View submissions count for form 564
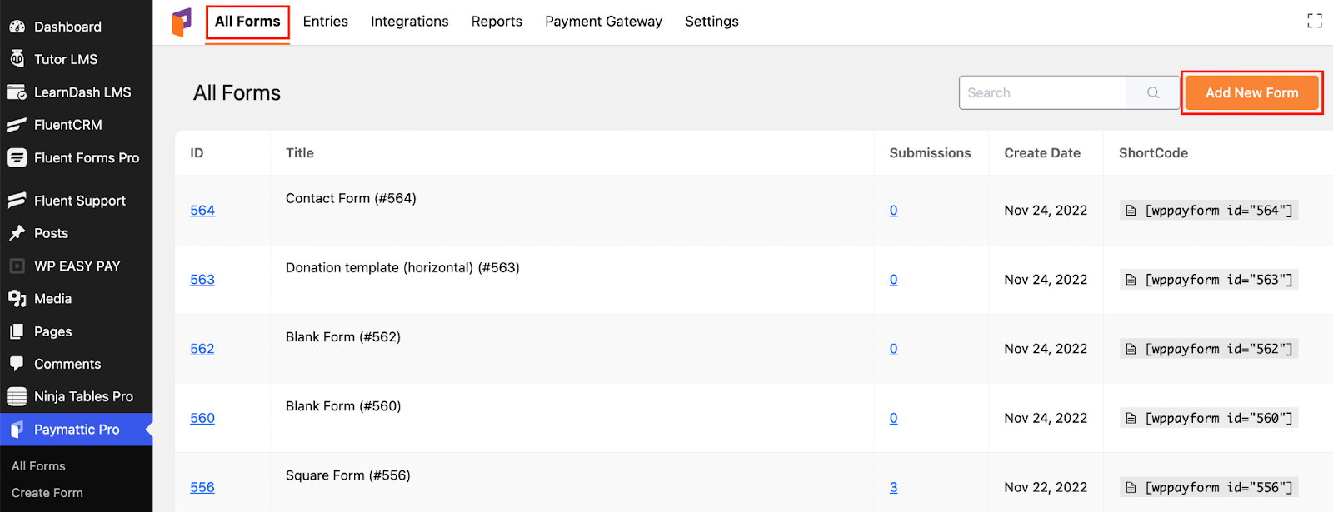This screenshot has width=1333, height=512. [893, 211]
